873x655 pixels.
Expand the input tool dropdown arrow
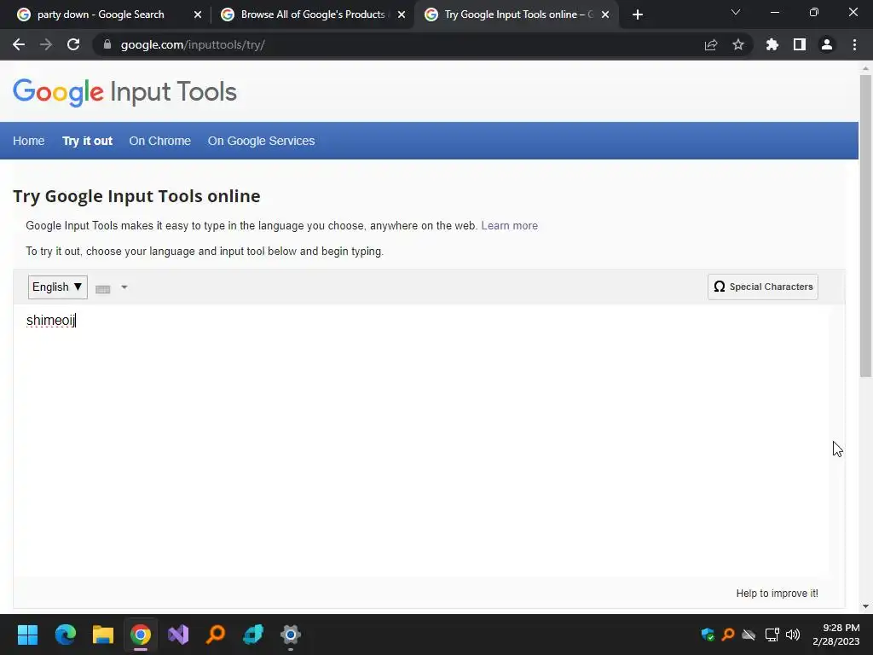point(124,287)
